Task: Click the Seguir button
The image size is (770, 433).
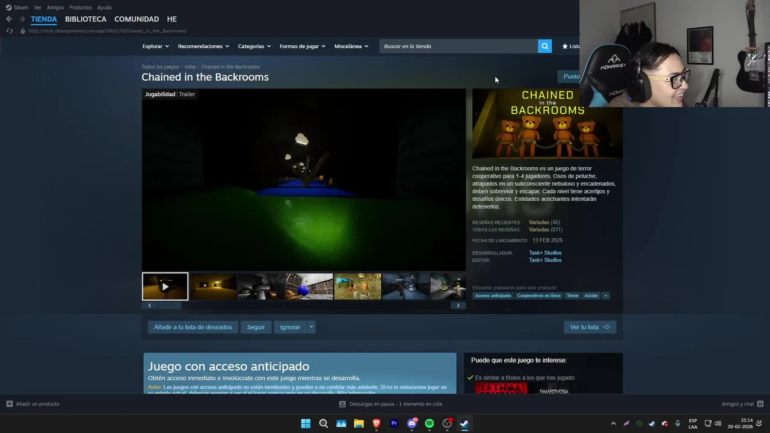Action: point(256,327)
